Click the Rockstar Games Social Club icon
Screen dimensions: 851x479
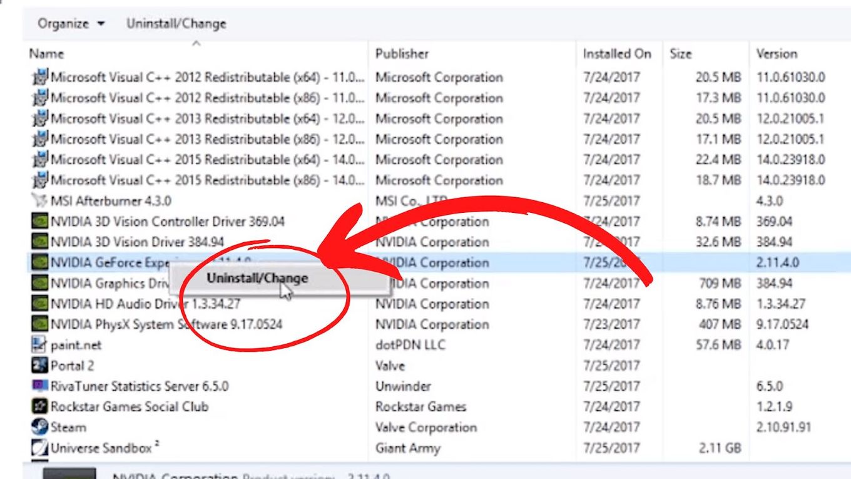point(40,406)
